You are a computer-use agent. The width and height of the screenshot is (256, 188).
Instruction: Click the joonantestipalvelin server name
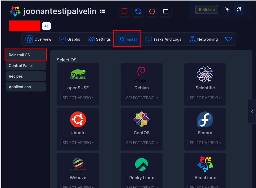[60, 11]
